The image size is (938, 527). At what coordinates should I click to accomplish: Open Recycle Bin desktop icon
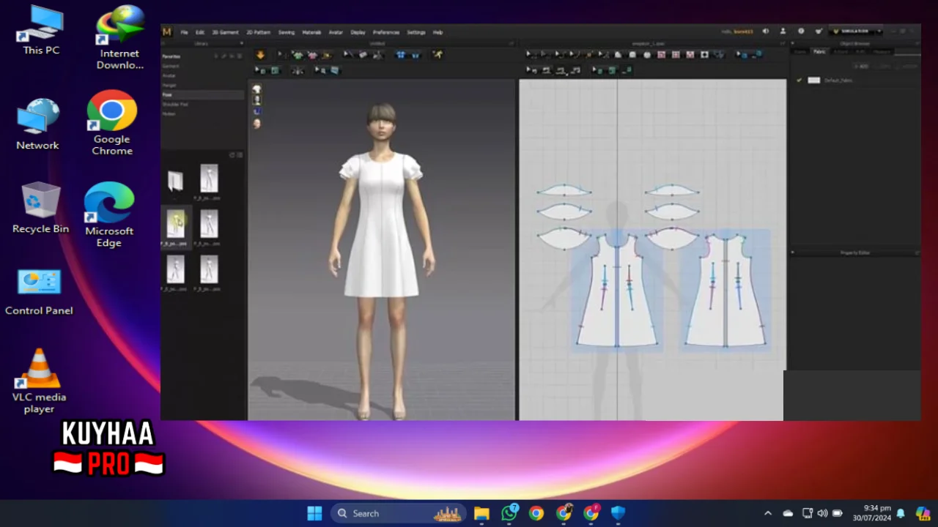[x=40, y=209]
